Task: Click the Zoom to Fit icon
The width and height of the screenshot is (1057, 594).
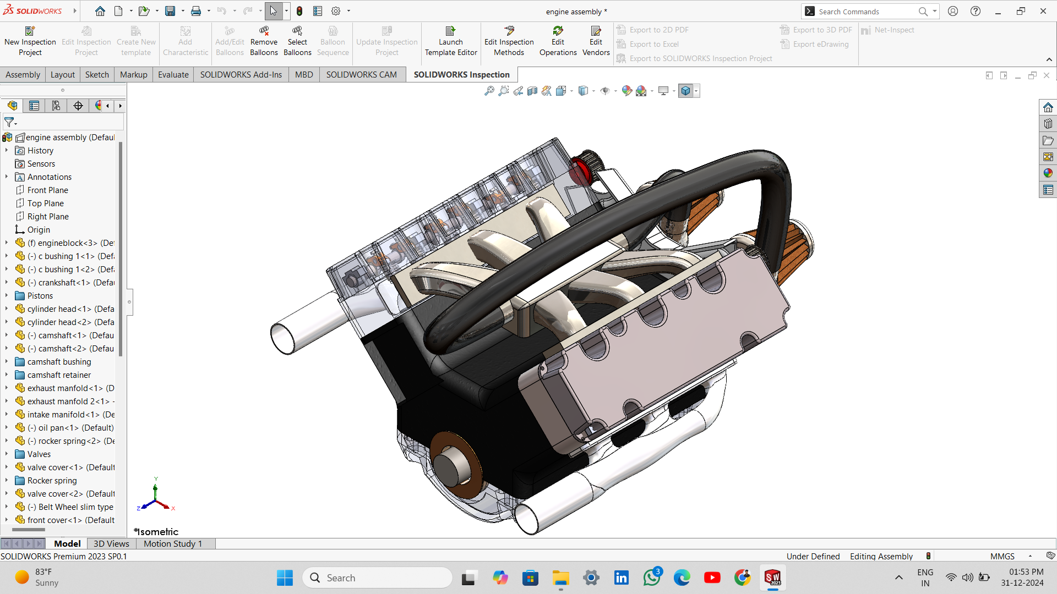Action: (489, 91)
